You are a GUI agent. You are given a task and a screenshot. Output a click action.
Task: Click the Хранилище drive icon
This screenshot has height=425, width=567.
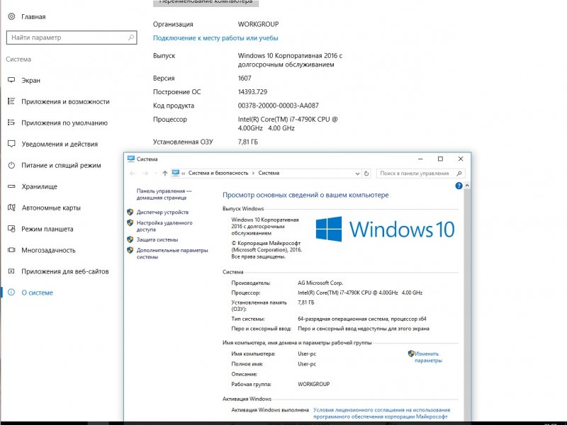[11, 186]
